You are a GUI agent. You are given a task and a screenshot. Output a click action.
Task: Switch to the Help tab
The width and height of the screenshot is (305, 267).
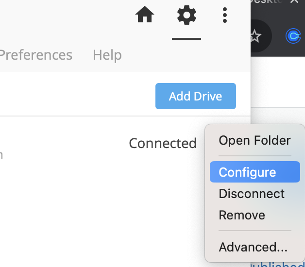[x=107, y=55]
